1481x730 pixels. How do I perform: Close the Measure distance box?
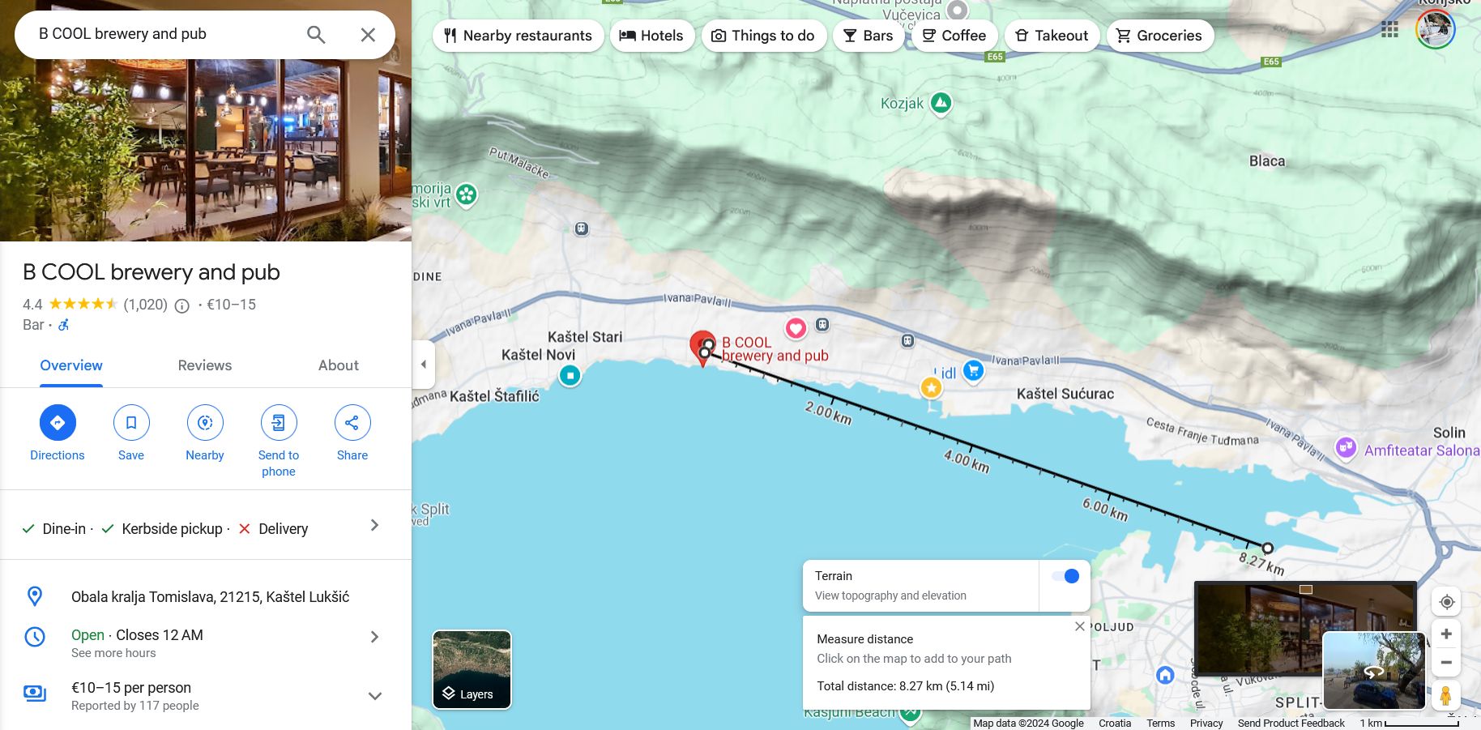point(1079,626)
